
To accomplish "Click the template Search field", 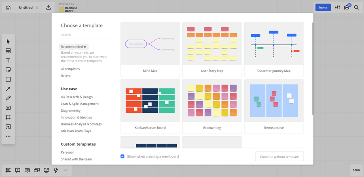I will (85, 35).
